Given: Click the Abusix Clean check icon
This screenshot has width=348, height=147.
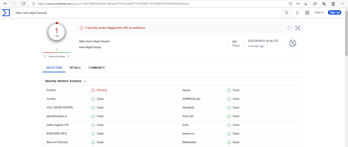Looking at the screenshot, I should point(229,90).
